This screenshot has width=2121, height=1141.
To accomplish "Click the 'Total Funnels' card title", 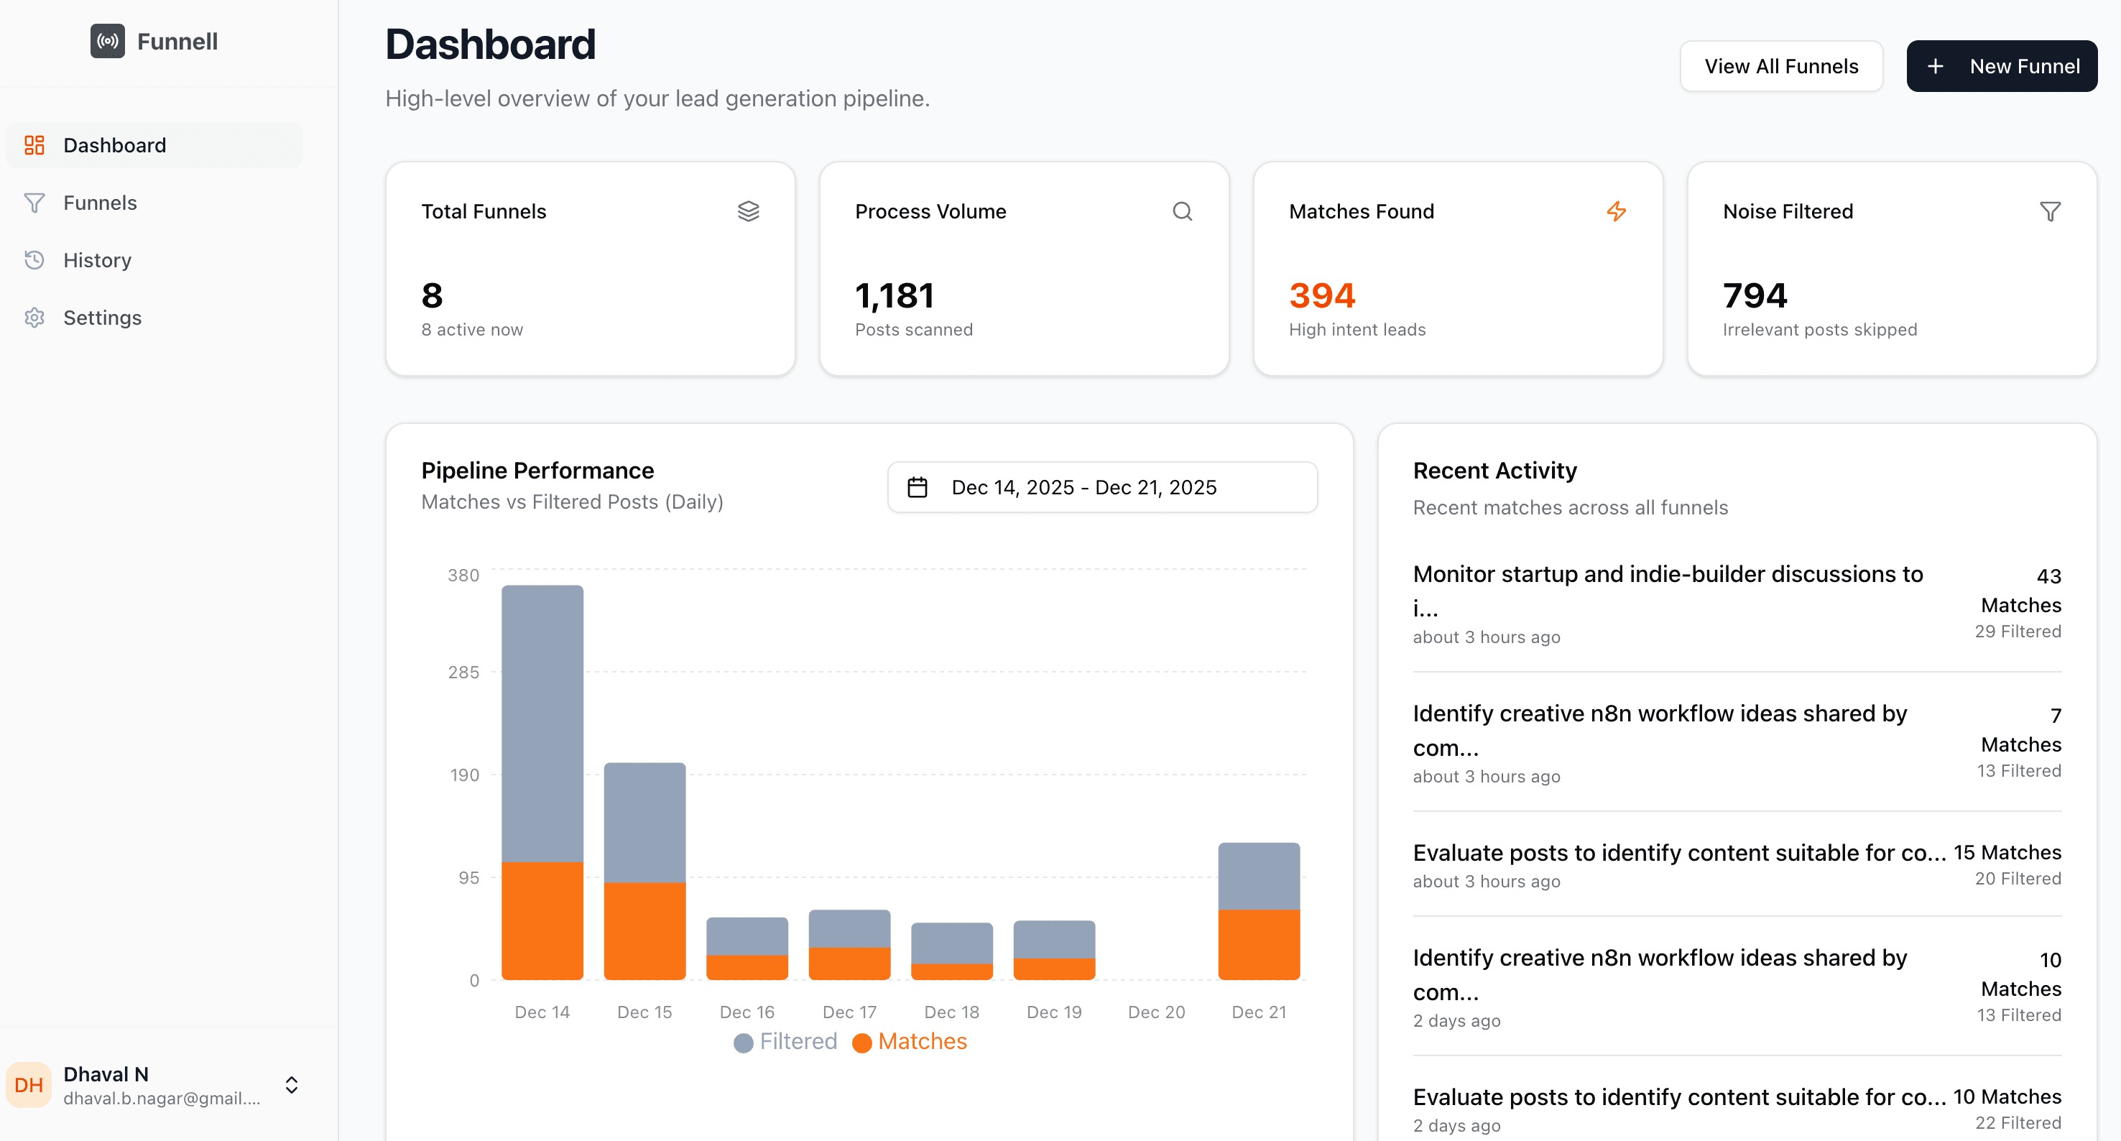I will [484, 211].
